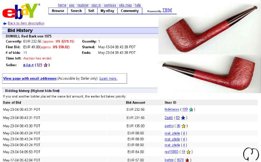261x162 pixels.
Task: Click View page with email addresses
Action: 30,78
